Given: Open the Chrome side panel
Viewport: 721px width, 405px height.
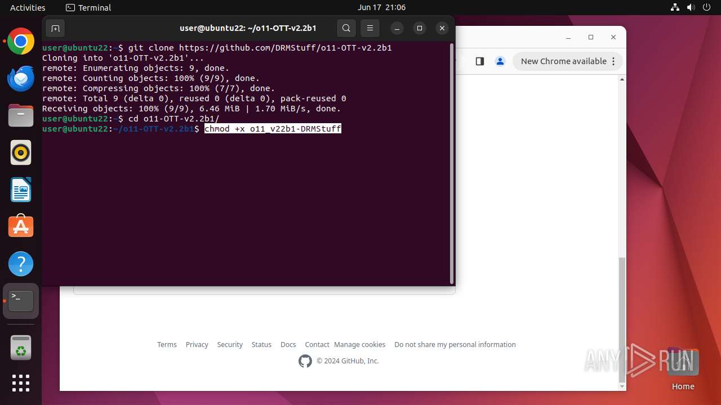Looking at the screenshot, I should [480, 61].
